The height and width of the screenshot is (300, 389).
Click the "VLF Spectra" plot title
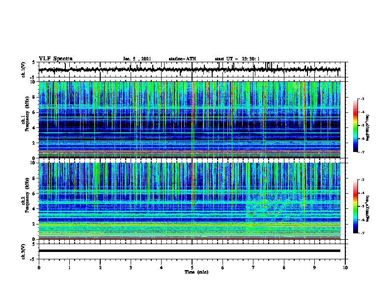56,59
